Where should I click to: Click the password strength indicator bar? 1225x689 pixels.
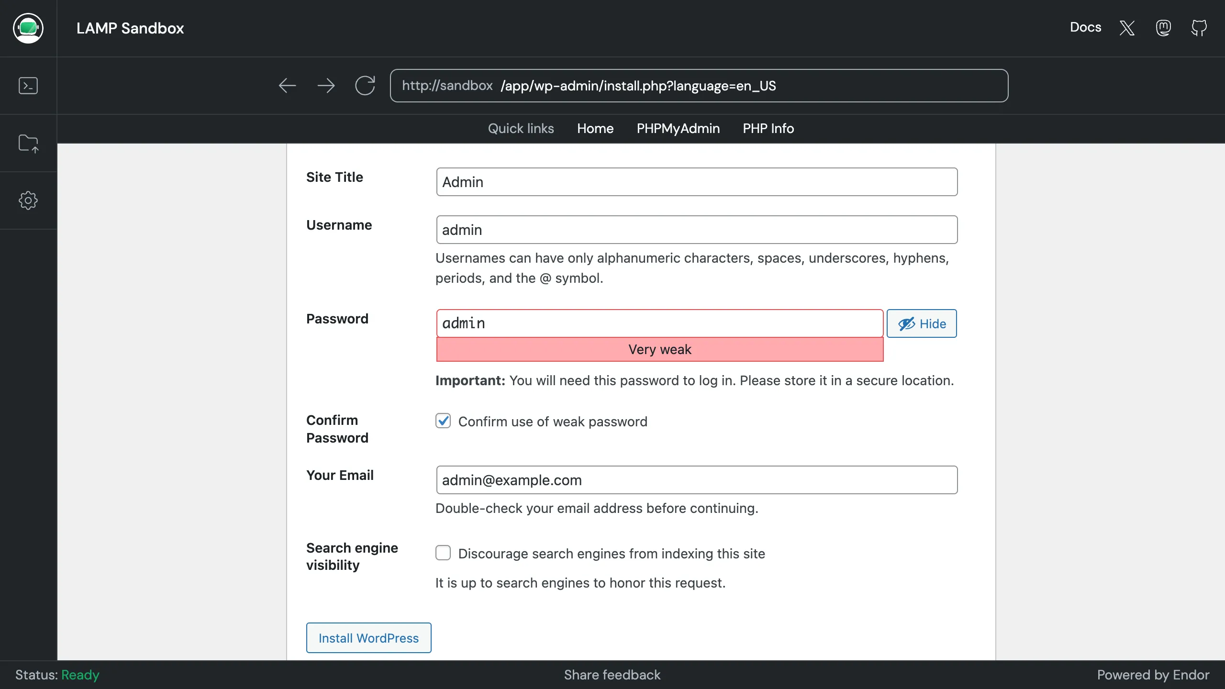[659, 349]
